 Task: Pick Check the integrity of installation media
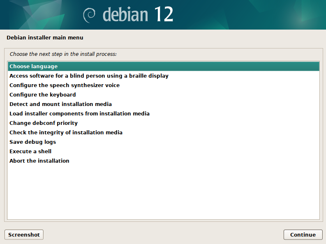pyautogui.click(x=164, y=133)
